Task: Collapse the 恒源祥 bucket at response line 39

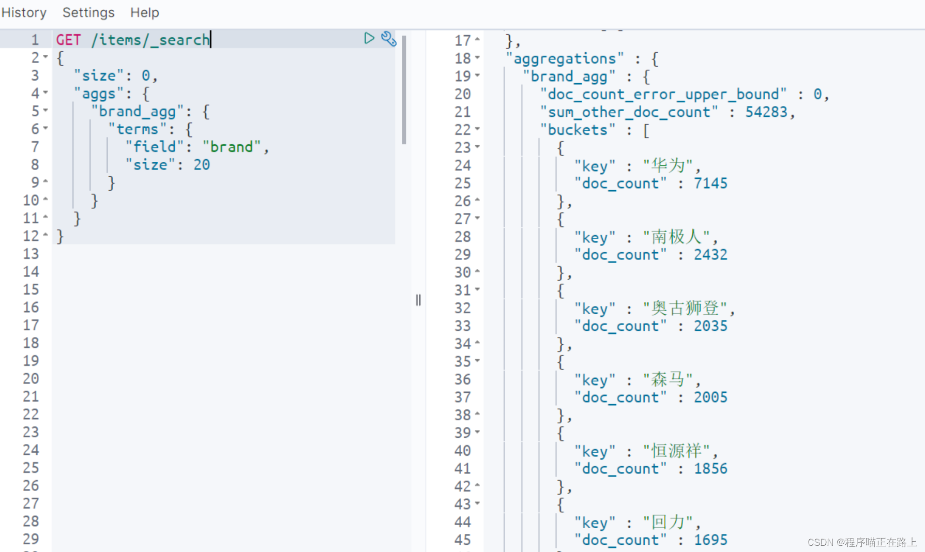Action: (477, 432)
